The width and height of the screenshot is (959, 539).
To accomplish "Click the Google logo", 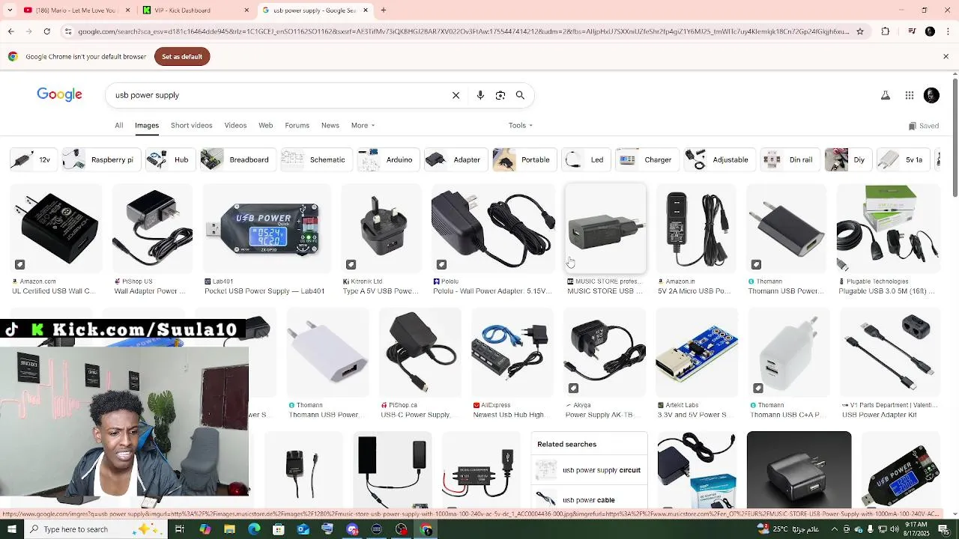I will tap(59, 95).
